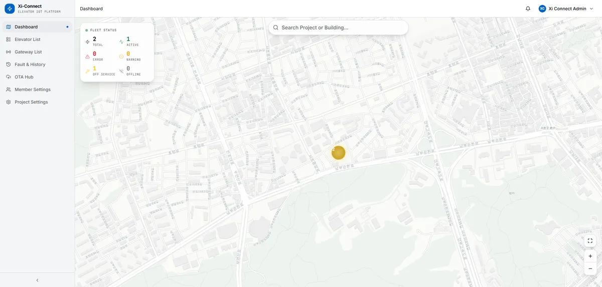This screenshot has height=287, width=602.
Task: Click the XC user avatar
Action: tap(542, 9)
